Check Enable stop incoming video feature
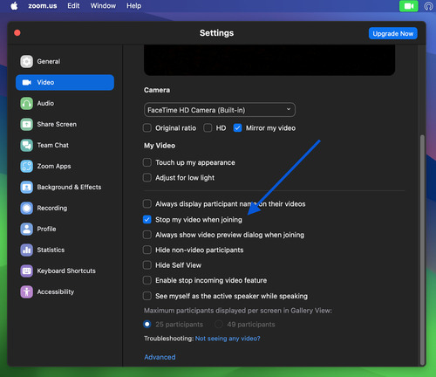This screenshot has height=377, width=436. pyautogui.click(x=147, y=280)
